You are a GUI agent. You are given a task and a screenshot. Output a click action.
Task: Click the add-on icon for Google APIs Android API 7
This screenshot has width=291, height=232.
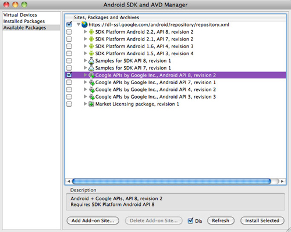click(91, 82)
